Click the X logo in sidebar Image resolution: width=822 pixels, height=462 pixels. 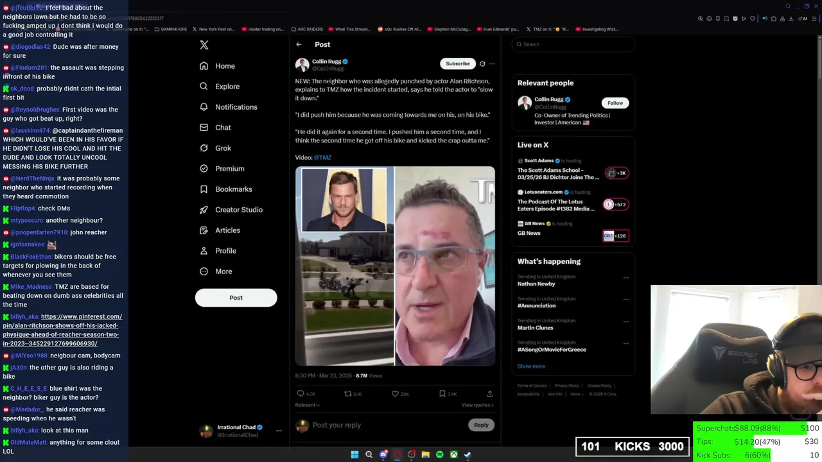(204, 45)
